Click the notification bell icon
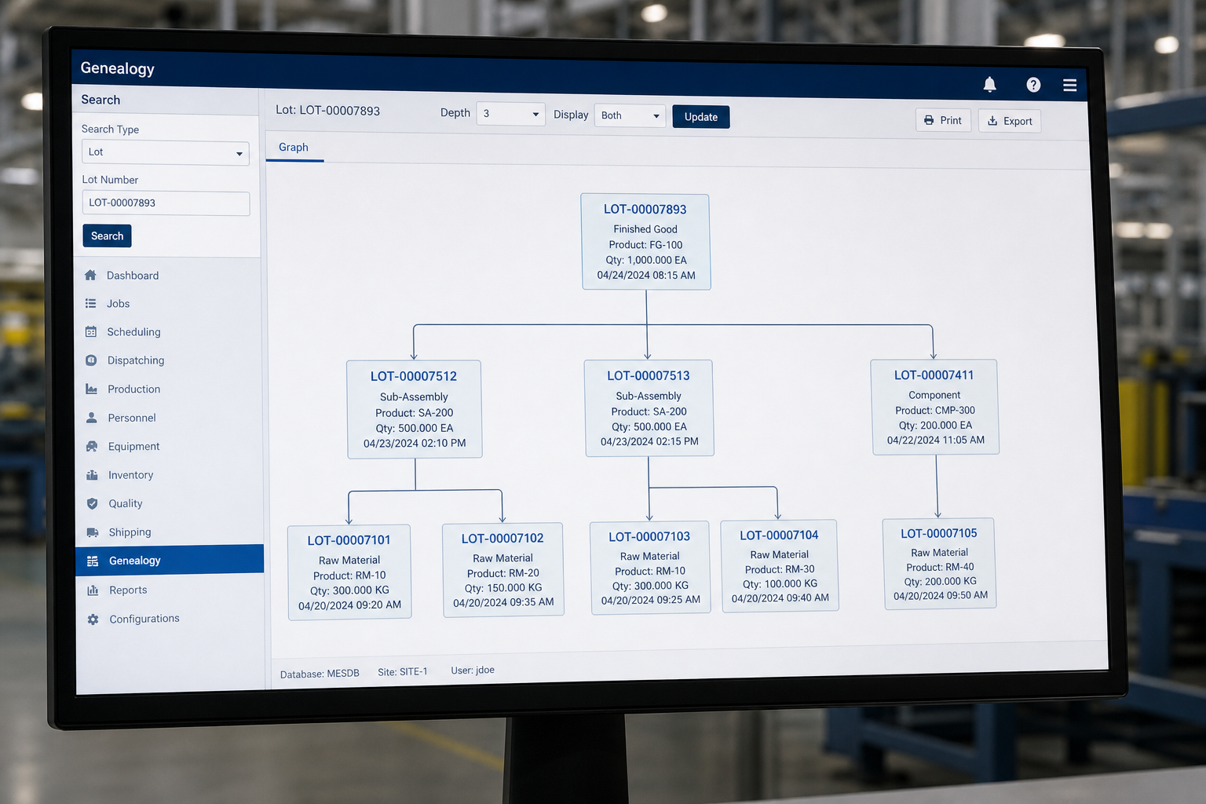1206x804 pixels. [989, 84]
